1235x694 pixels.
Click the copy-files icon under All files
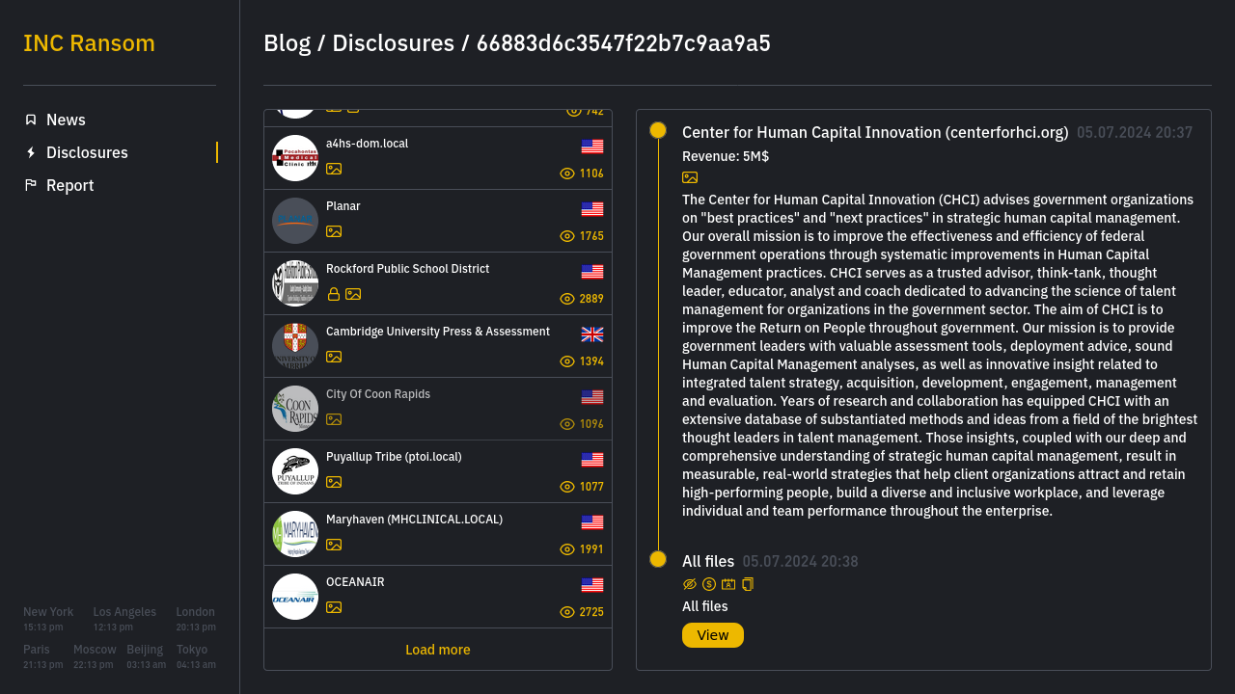(748, 584)
